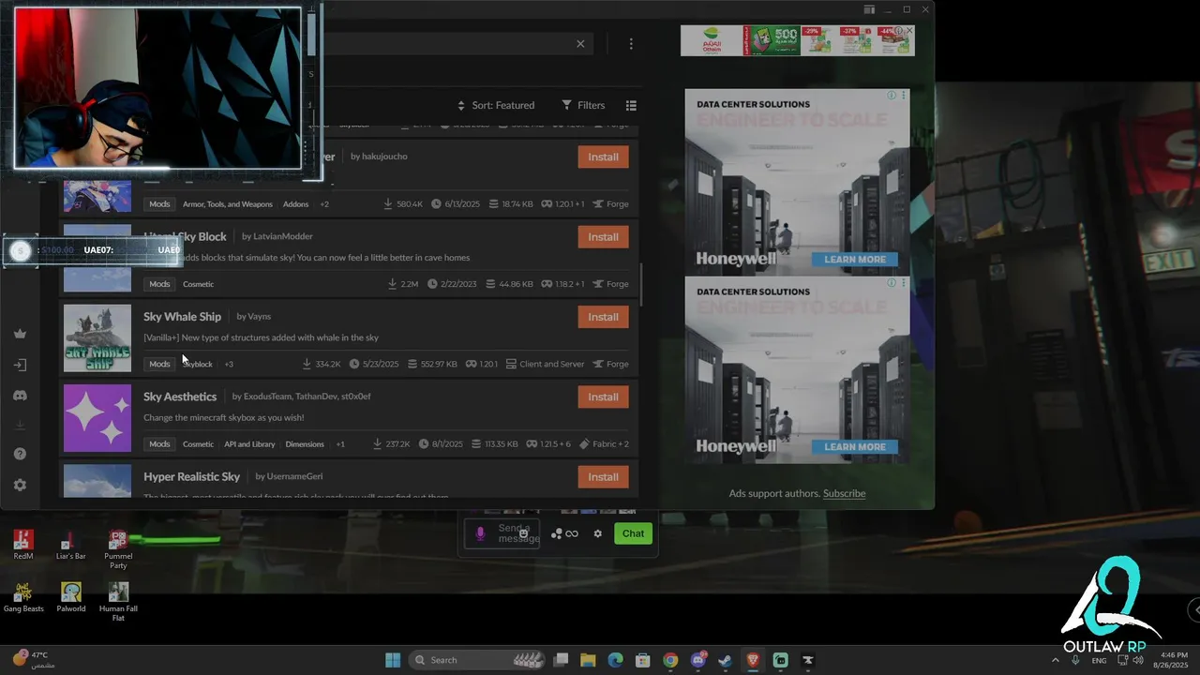Open the Sort: Featured dropdown
1200x675 pixels.
[496, 105]
